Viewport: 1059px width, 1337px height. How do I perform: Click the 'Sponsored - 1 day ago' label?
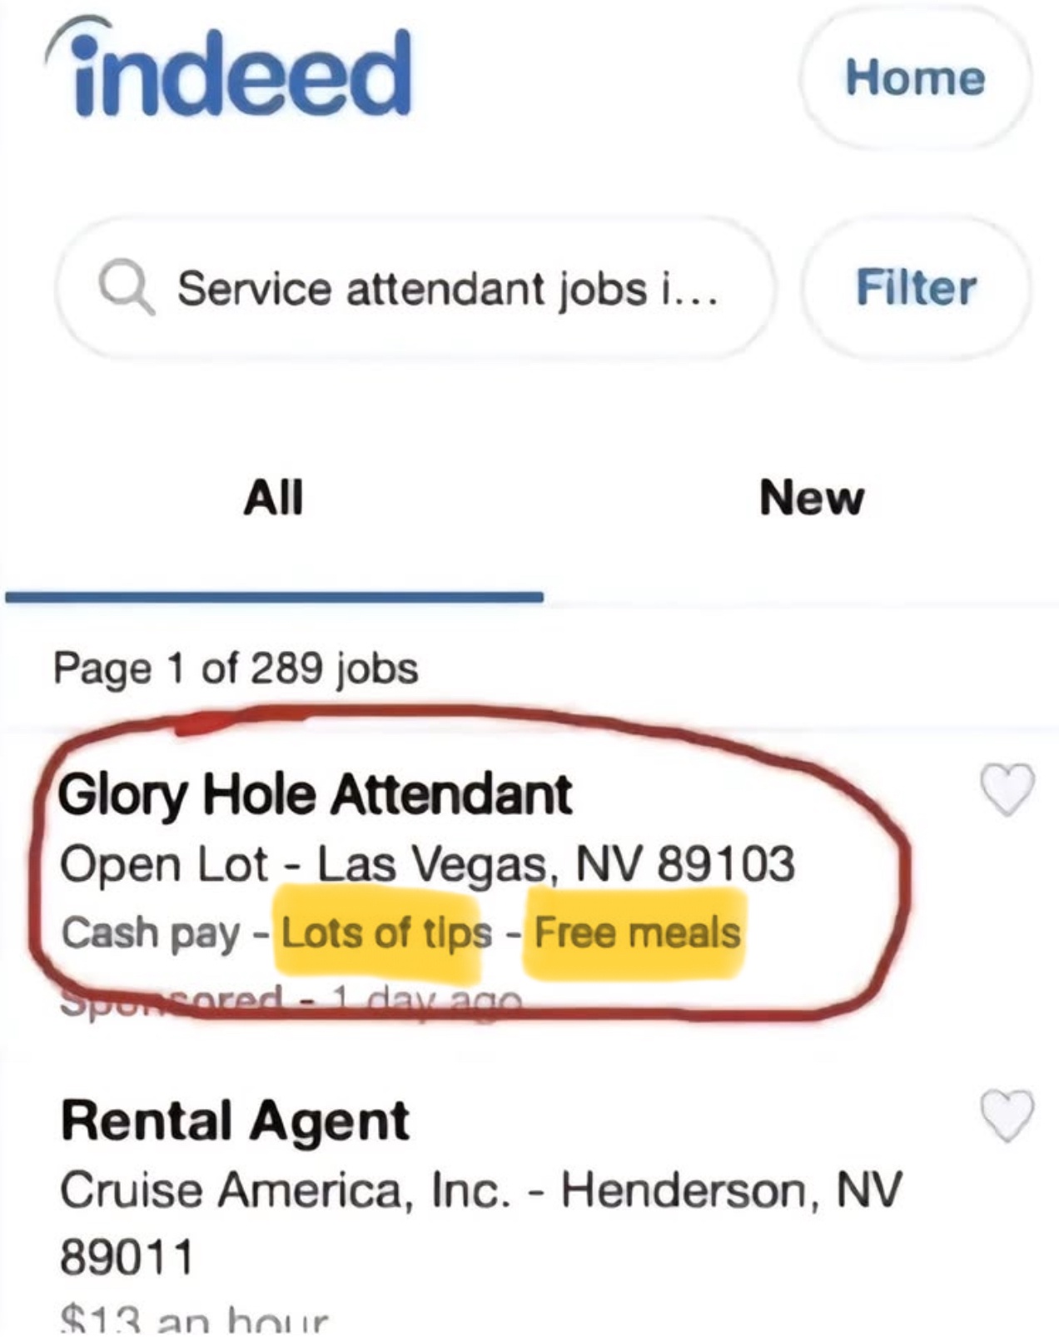point(291,999)
